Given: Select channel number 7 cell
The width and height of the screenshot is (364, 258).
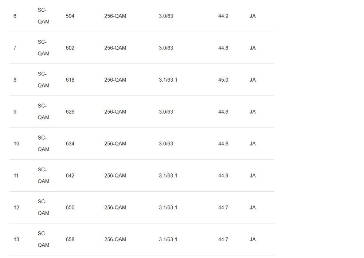Looking at the screenshot, I should [15, 48].
